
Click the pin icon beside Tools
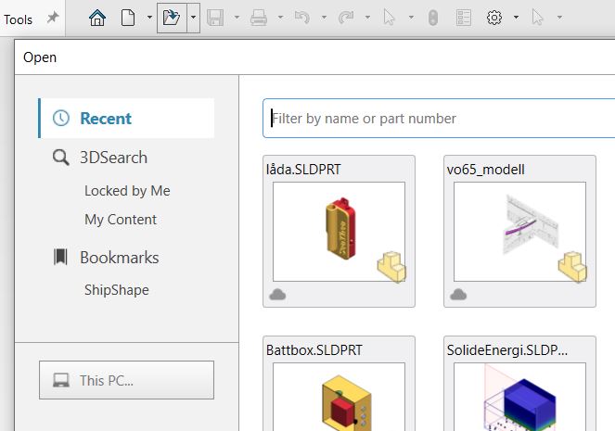(x=53, y=18)
